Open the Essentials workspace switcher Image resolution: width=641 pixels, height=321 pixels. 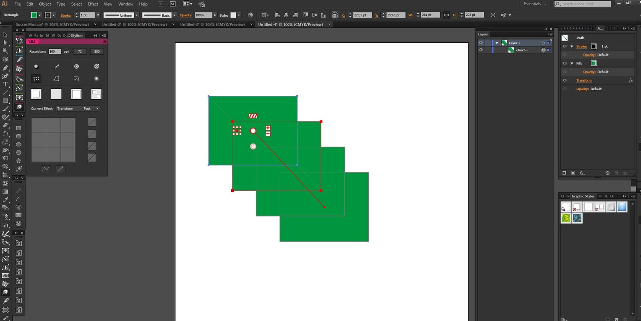pos(535,4)
